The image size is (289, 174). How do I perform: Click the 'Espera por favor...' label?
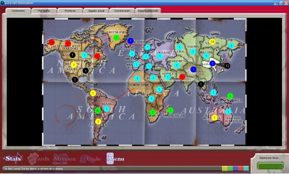click(270, 158)
